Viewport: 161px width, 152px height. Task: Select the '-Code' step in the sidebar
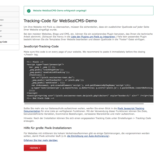[x=10, y=42]
